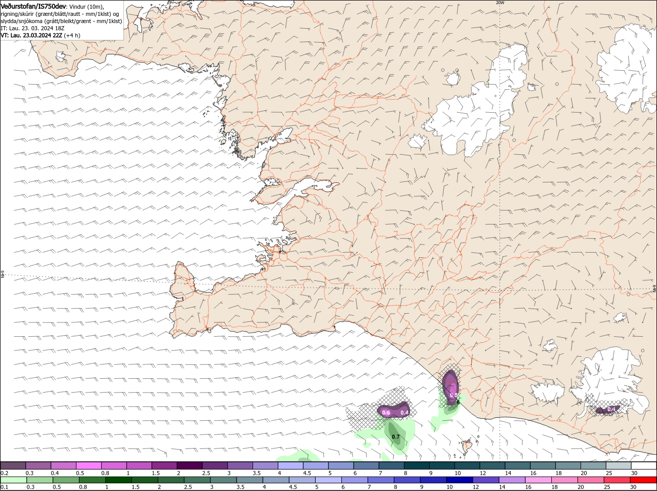This screenshot has height=491, width=657.
Task: Click the 20 label on lower legend scale
Action: click(x=581, y=487)
